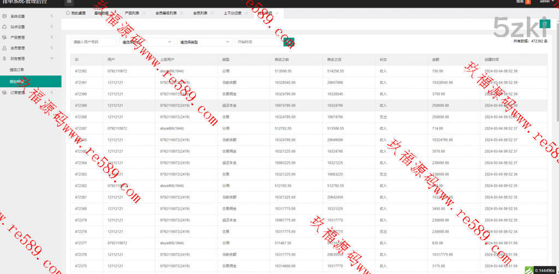Click the 站点设置 sidebar icon
559x274 pixels.
tap(4, 27)
